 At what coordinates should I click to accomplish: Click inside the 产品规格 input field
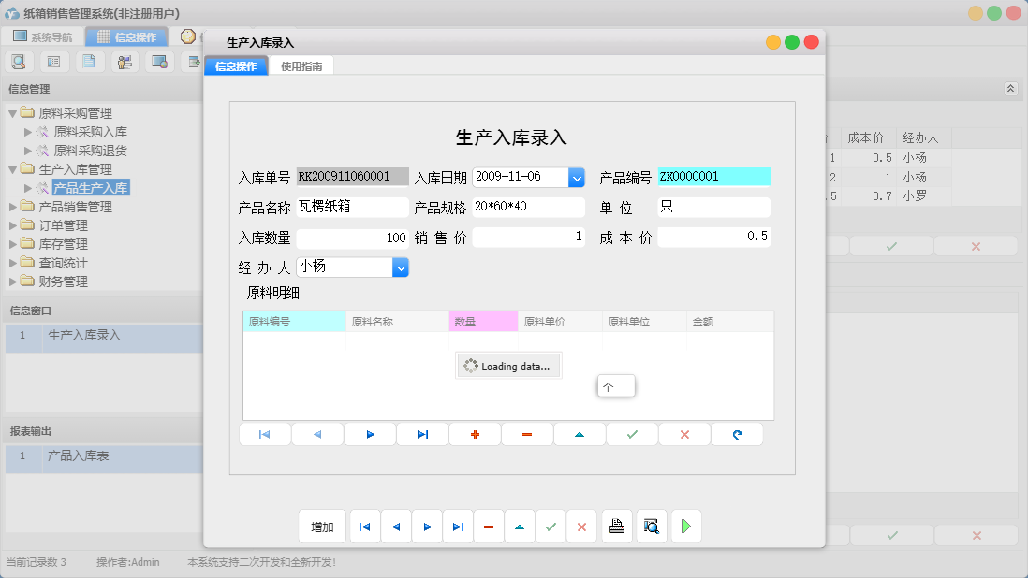[x=524, y=207]
